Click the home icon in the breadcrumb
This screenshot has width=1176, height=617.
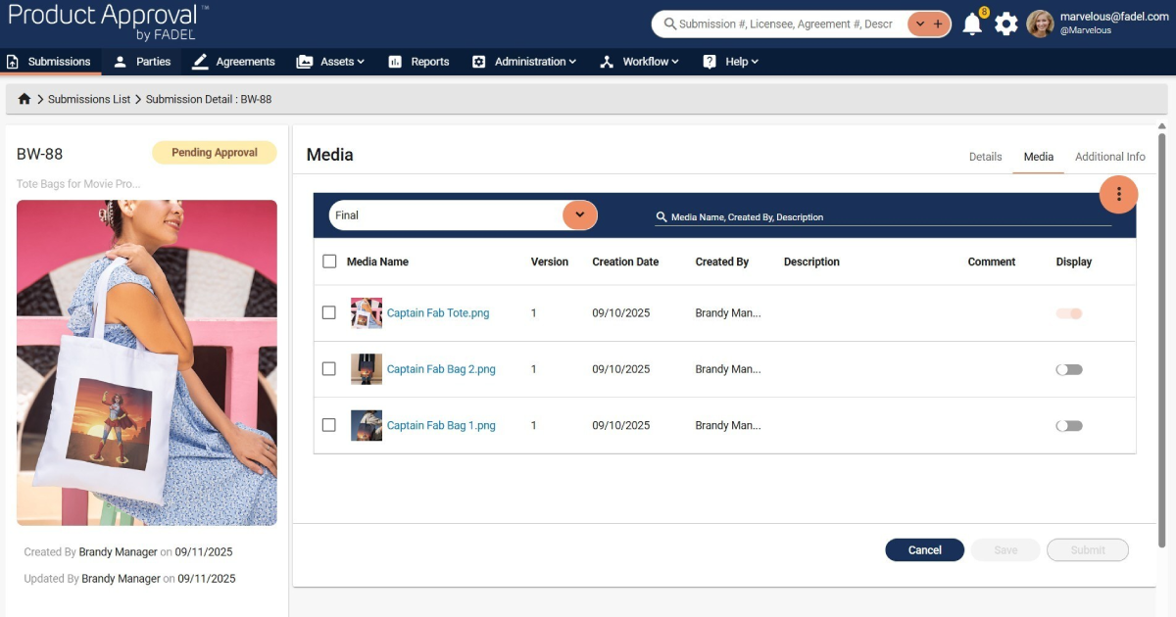(x=24, y=99)
